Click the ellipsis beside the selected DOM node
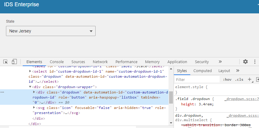 (2, 92)
